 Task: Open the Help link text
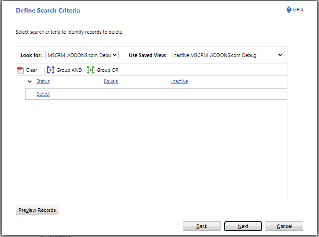pyautogui.click(x=298, y=9)
